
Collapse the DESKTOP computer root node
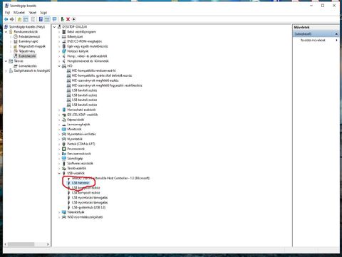point(54,27)
